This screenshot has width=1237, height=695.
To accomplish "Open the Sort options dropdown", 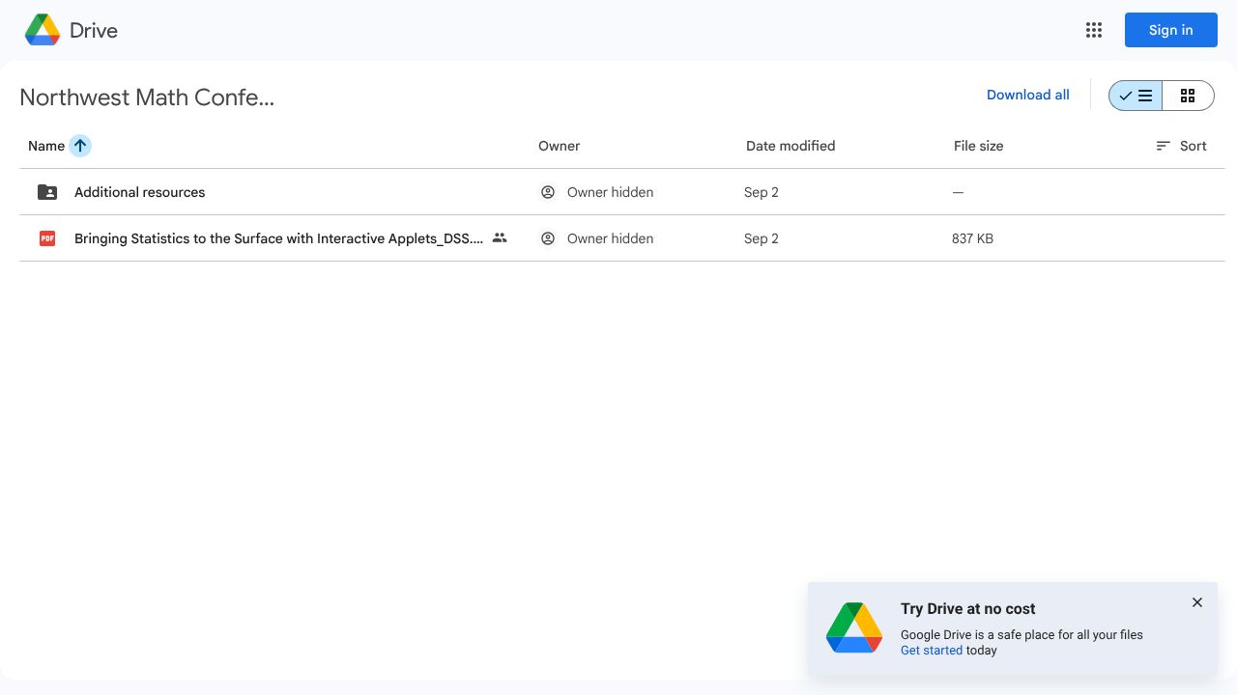I will click(1181, 146).
